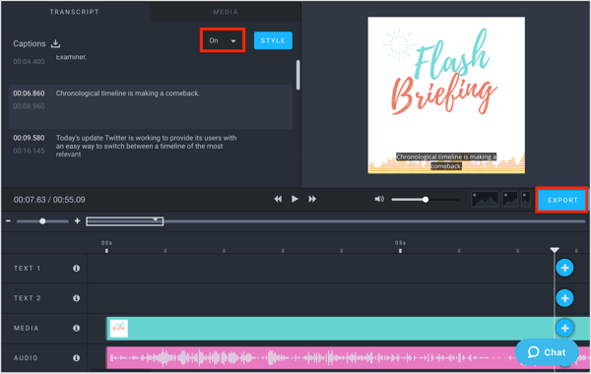Screen dimensions: 591x374
Task: Click the playhead marker on timeline
Action: (555, 250)
